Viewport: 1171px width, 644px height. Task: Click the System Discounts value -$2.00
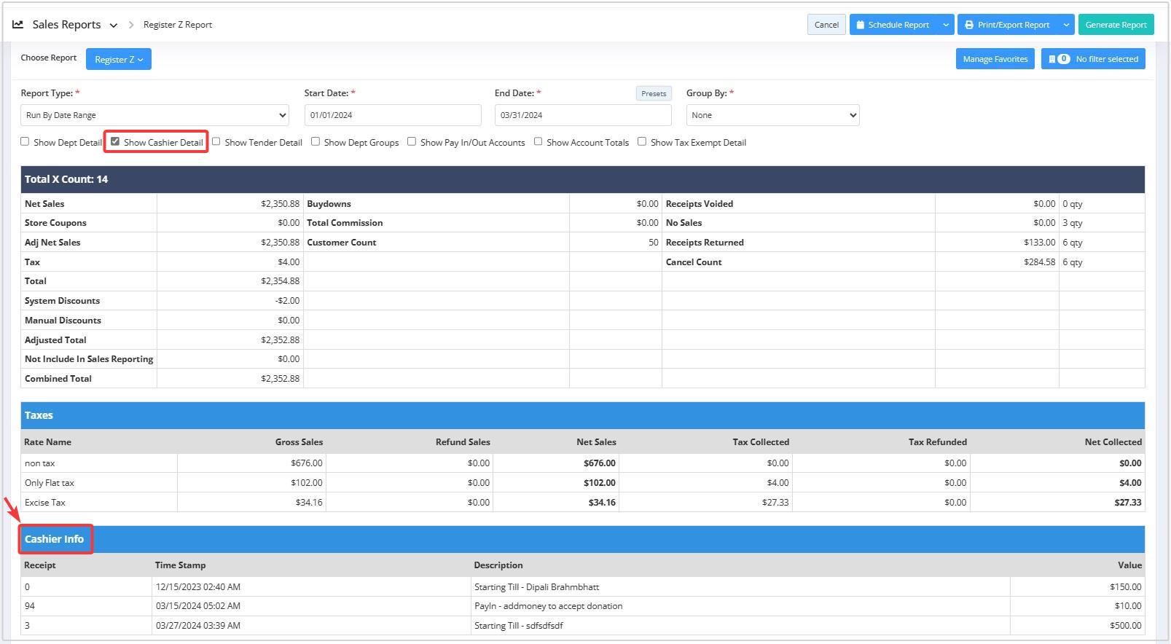point(287,301)
